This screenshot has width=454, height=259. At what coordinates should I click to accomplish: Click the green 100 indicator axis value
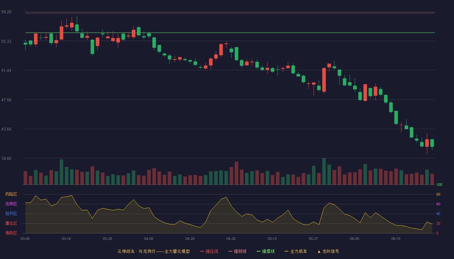coord(439,185)
